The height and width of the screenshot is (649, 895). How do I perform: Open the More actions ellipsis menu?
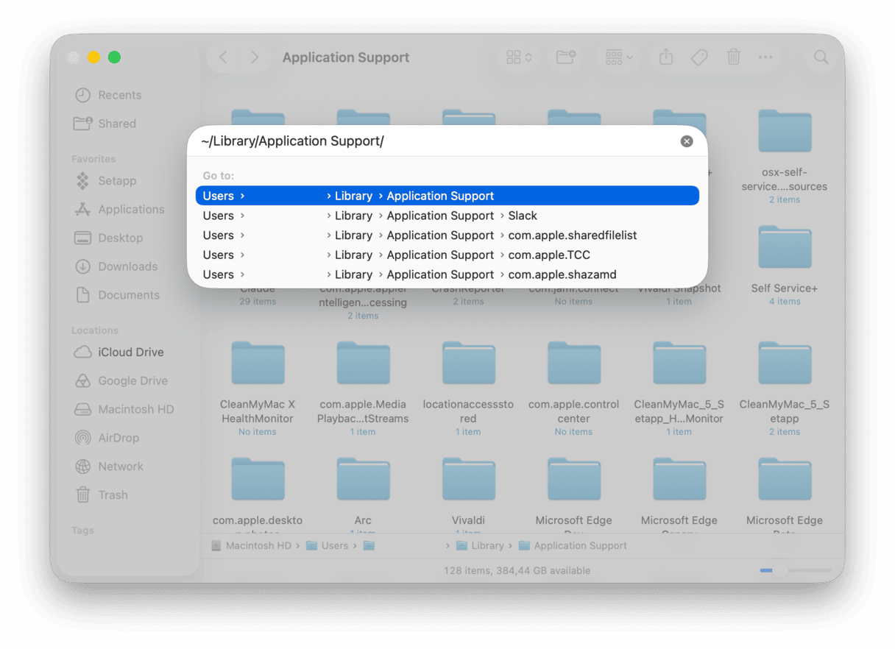pyautogui.click(x=765, y=57)
